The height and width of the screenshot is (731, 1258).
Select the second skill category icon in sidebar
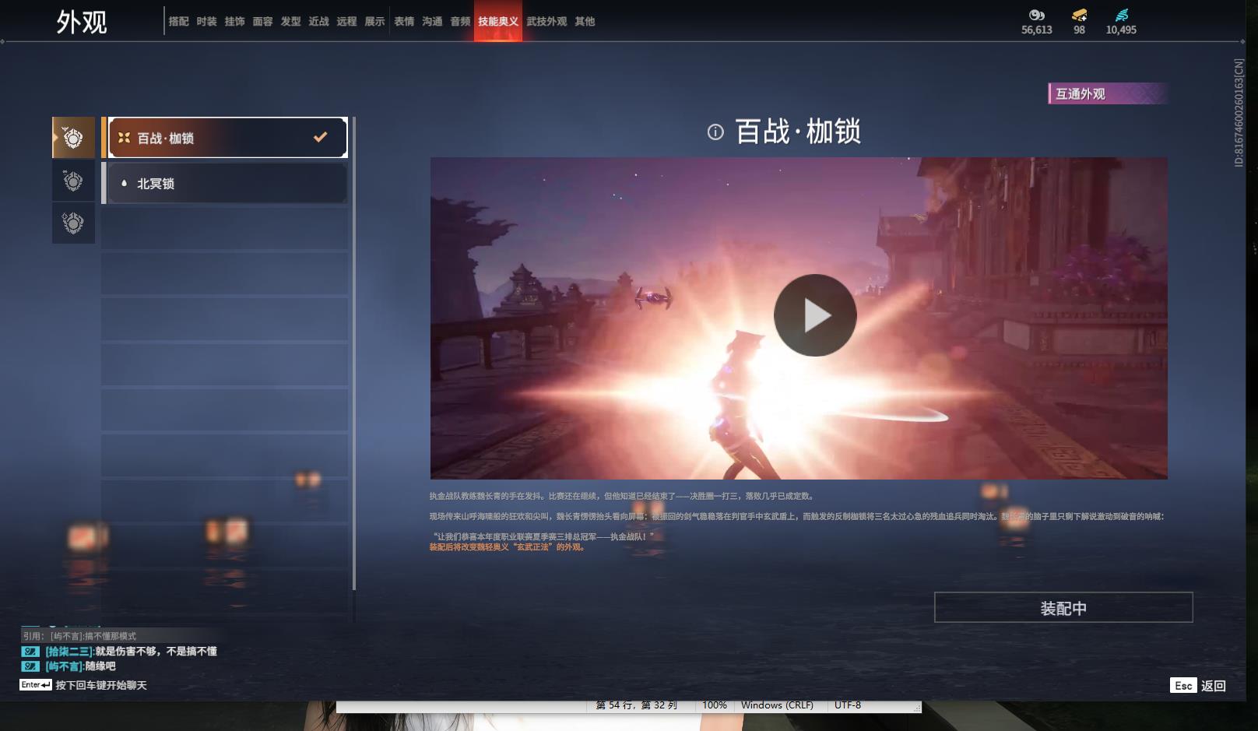[x=73, y=181]
